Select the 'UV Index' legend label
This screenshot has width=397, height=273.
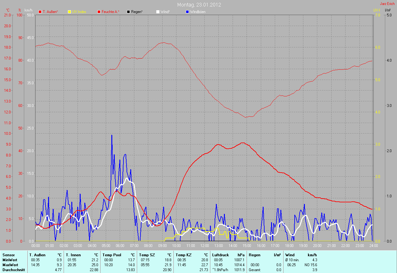(x=79, y=12)
